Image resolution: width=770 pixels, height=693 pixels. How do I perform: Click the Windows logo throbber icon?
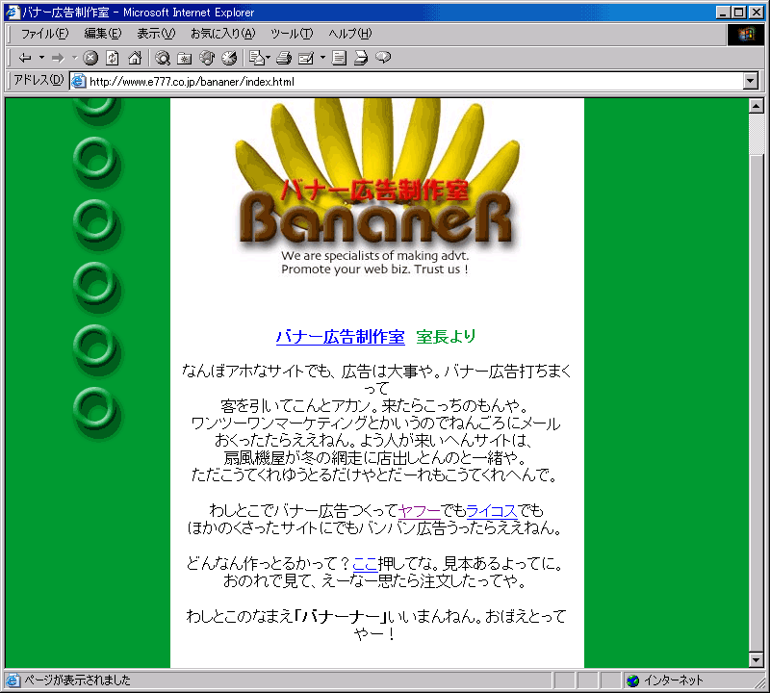click(x=745, y=34)
